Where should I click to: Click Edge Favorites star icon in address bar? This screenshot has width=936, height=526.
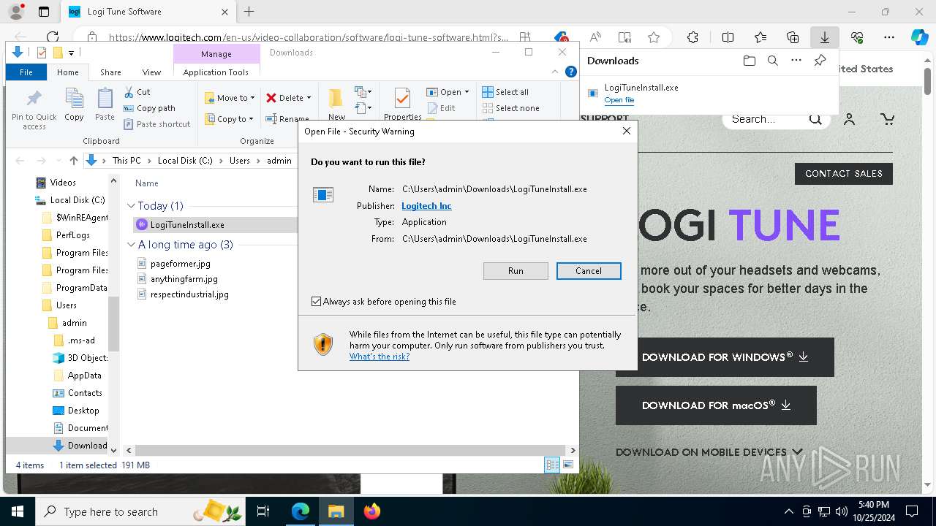click(654, 37)
